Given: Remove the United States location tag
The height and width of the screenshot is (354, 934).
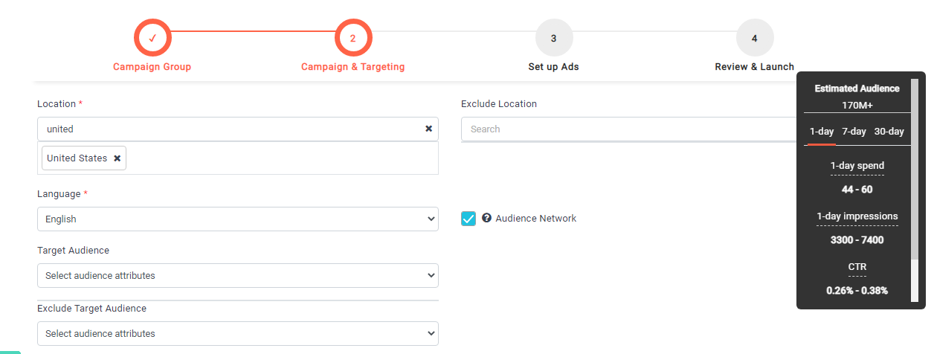Looking at the screenshot, I should tap(117, 158).
